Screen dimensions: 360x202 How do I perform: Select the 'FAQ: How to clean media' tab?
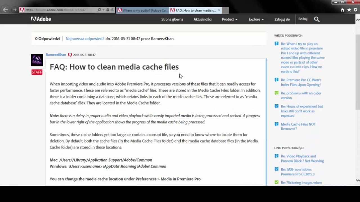tap(196, 10)
